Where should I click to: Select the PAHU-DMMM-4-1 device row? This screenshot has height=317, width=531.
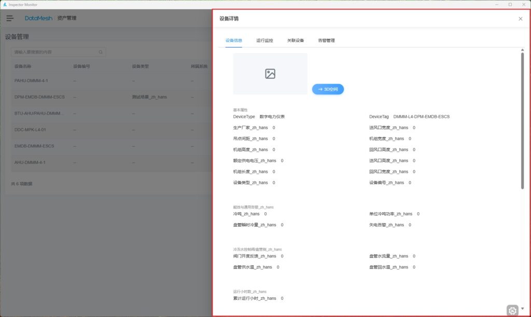coord(31,80)
